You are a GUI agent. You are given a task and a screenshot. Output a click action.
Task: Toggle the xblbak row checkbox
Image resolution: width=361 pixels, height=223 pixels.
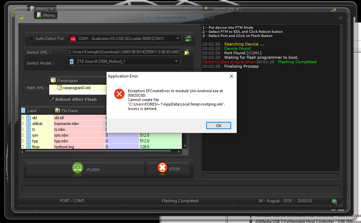point(22,124)
